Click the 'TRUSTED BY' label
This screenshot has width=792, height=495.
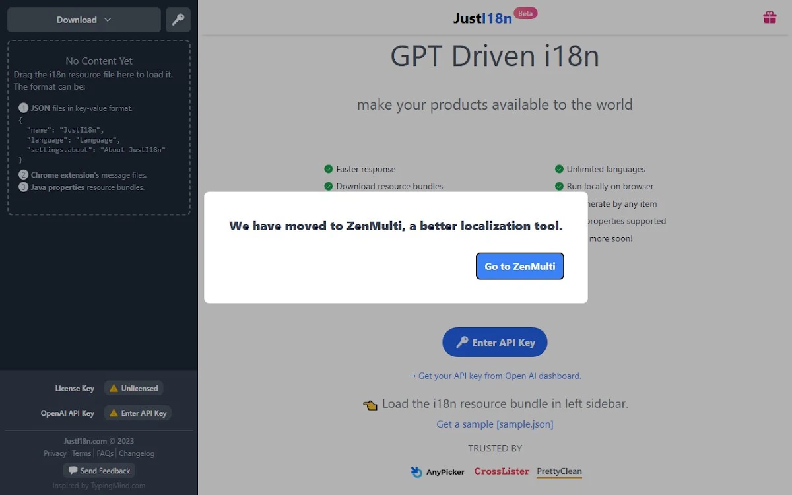tap(495, 448)
